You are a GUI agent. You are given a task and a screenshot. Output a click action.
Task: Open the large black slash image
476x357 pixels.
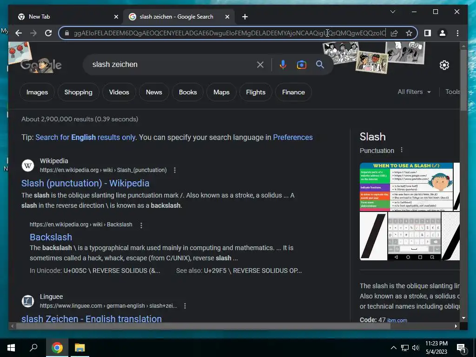coord(373,236)
